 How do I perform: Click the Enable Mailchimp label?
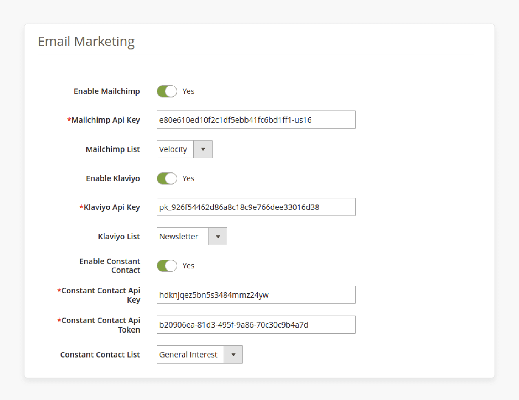click(107, 91)
